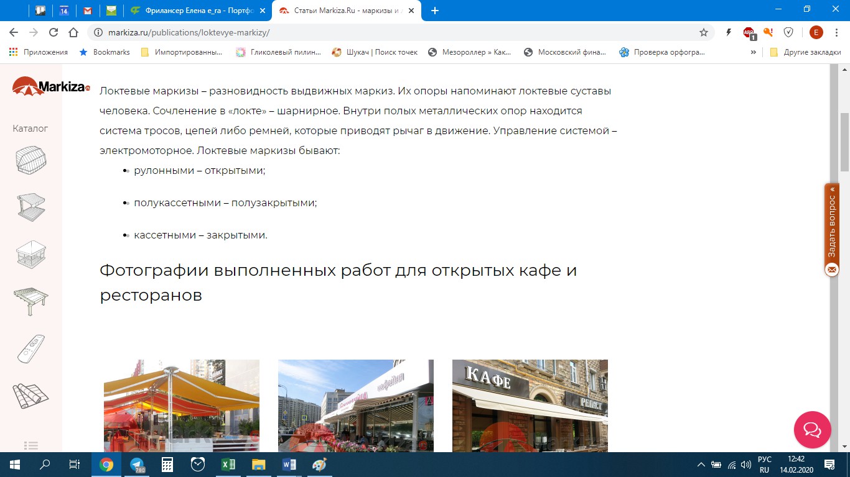
Task: Open the shield checkmark extension
Action: (788, 32)
